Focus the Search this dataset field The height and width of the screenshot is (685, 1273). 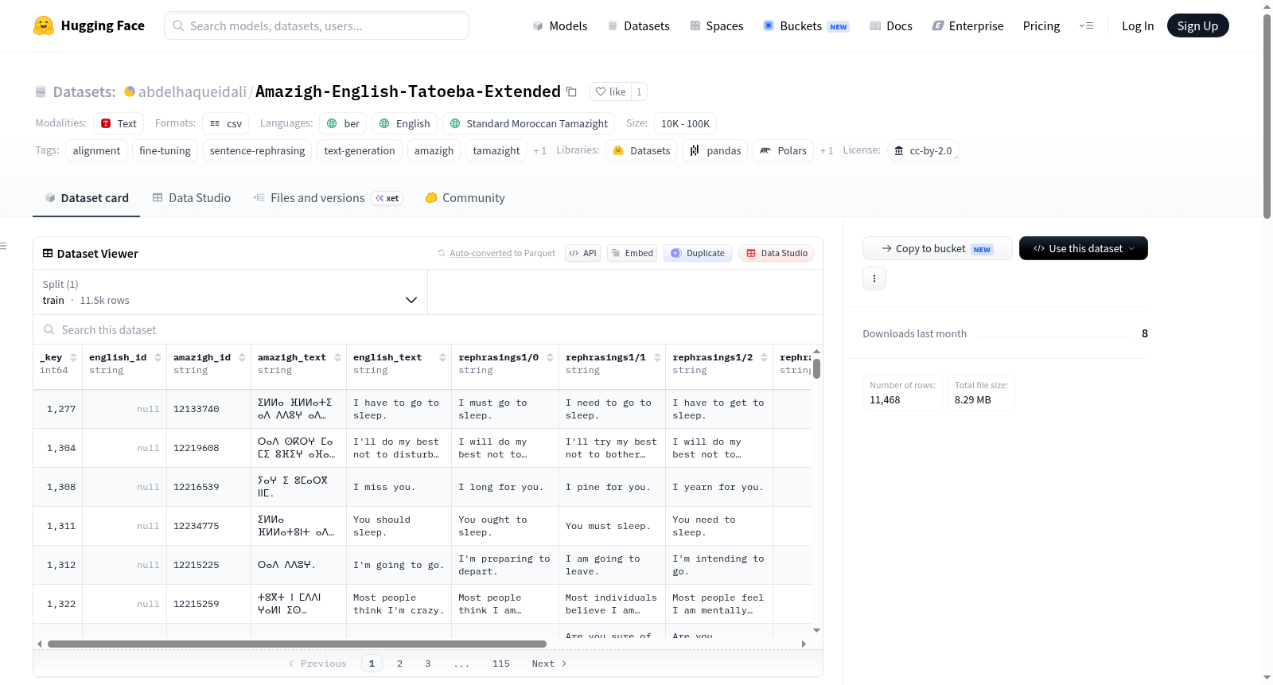pyautogui.click(x=428, y=329)
